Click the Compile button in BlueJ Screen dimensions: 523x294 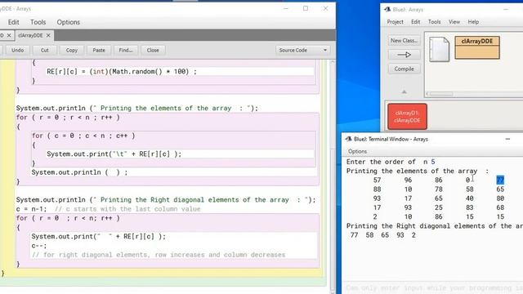click(x=404, y=69)
